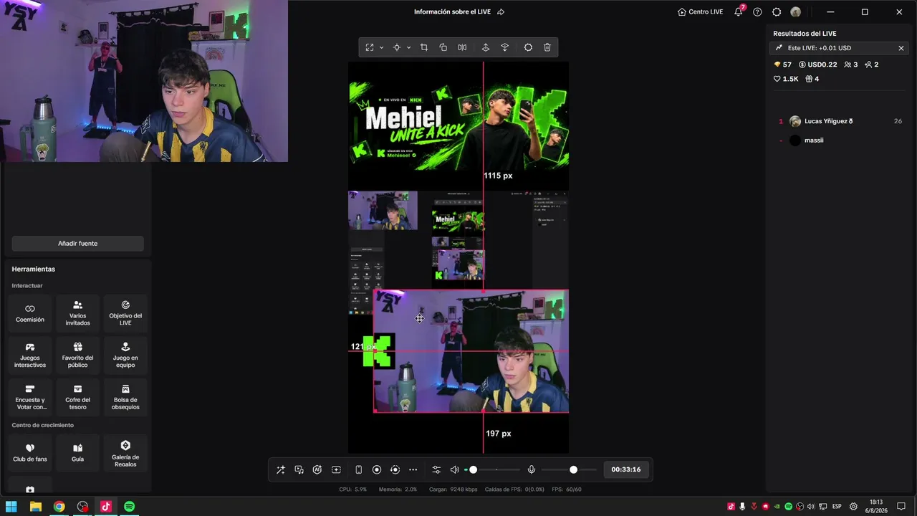Click the live duration timer 00:33:16
This screenshot has width=917, height=516.
click(626, 469)
